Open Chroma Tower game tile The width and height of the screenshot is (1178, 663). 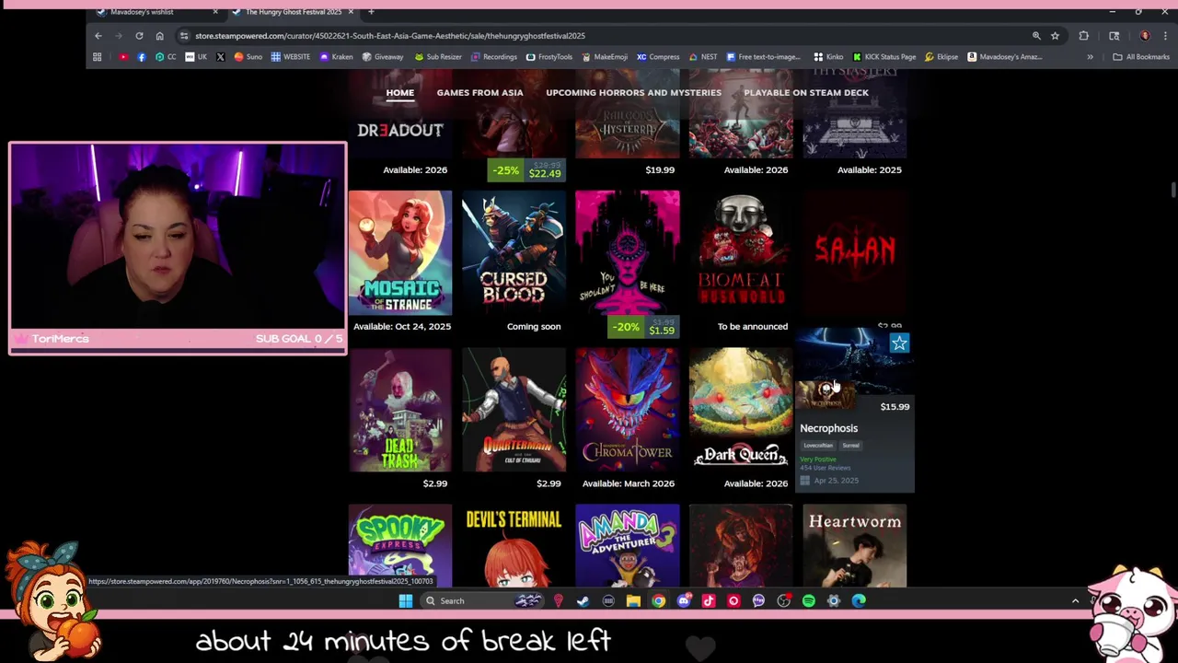point(628,410)
